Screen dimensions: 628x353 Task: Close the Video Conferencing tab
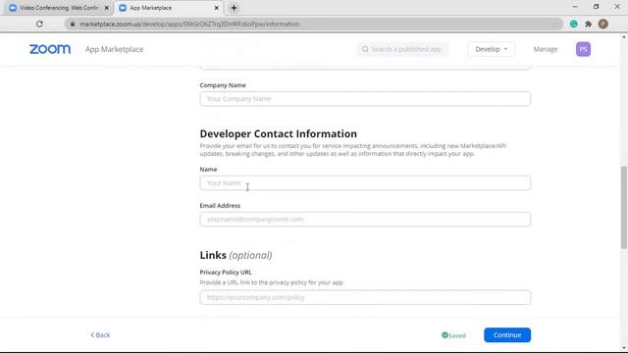point(107,8)
